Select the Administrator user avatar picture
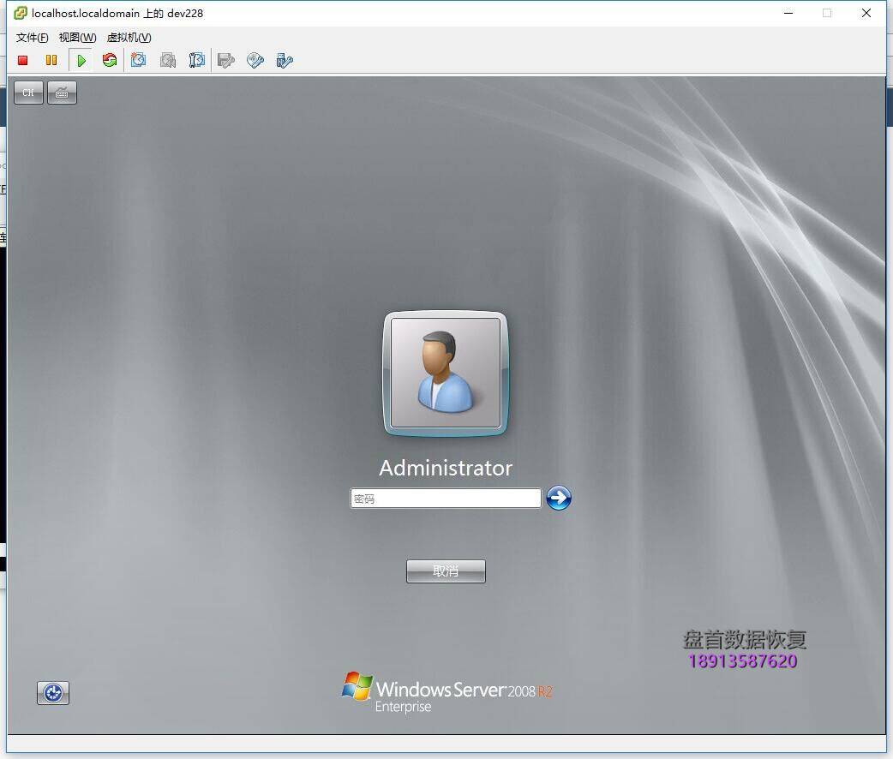The width and height of the screenshot is (893, 759). 446,373
